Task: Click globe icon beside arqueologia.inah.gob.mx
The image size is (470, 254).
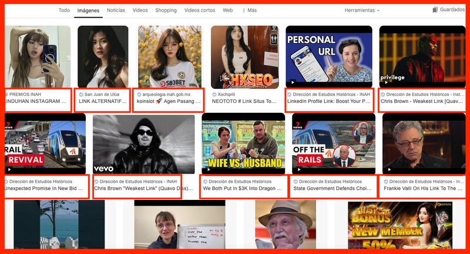Action: click(x=139, y=95)
